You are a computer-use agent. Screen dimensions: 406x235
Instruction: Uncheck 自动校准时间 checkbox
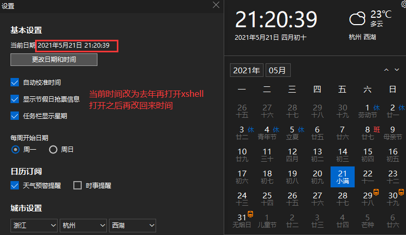coord(15,82)
